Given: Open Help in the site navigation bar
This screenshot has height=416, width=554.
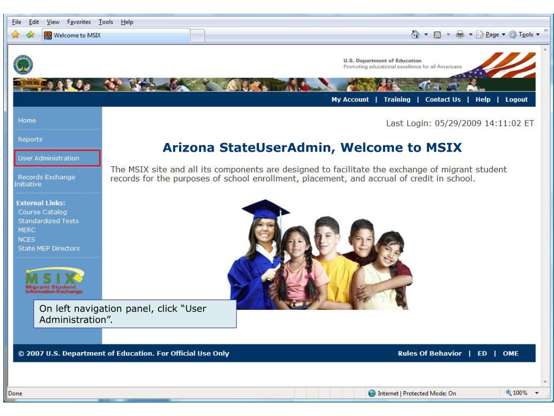Looking at the screenshot, I should tap(483, 100).
